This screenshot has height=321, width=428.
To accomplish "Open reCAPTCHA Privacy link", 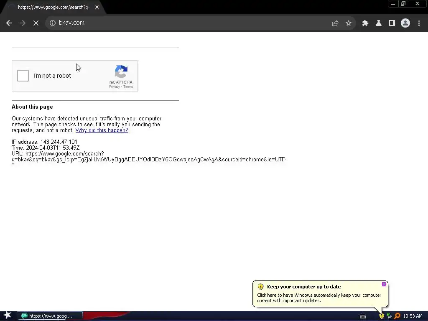I will 115,87.
